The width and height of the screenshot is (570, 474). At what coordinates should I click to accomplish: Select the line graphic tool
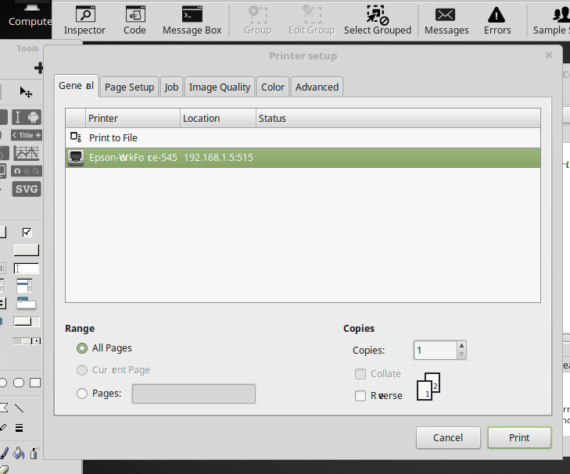[x=19, y=408]
